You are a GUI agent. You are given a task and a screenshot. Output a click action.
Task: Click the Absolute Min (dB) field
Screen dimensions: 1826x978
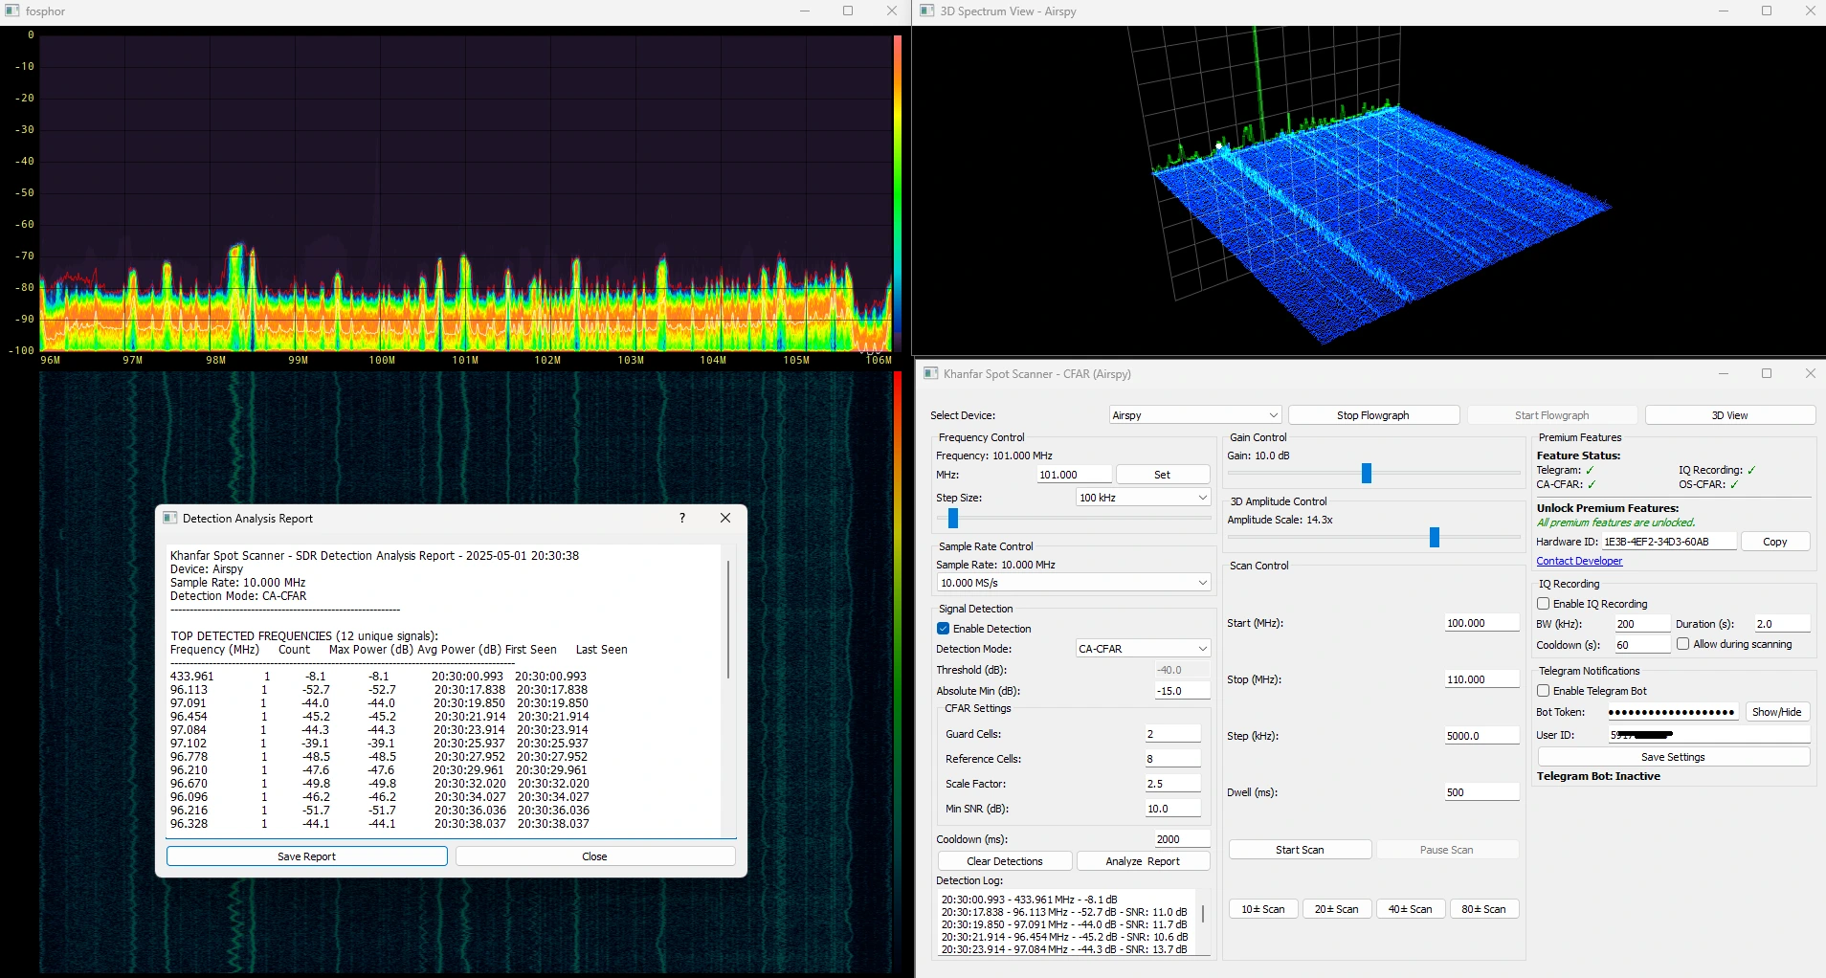[1182, 691]
